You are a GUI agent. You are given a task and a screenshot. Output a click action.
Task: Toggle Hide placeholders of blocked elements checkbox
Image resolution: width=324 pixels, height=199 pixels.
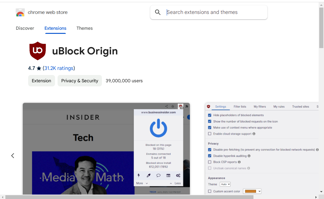(x=210, y=115)
